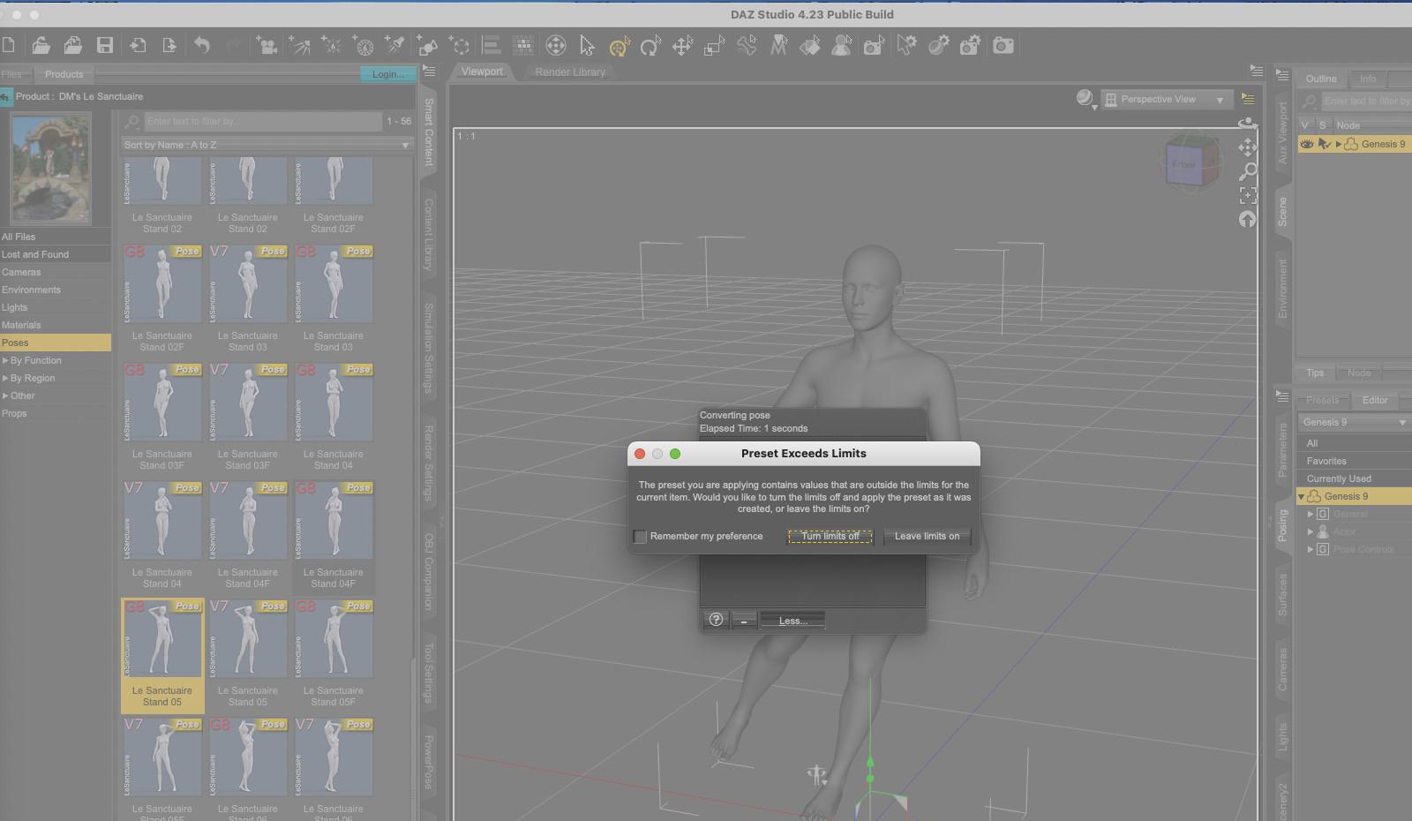Toggle Genesis 9 visibility eye icon
Image resolution: width=1412 pixels, height=821 pixels.
point(1307,144)
